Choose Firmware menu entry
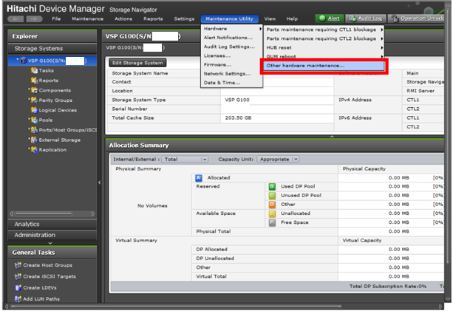 (x=232, y=65)
